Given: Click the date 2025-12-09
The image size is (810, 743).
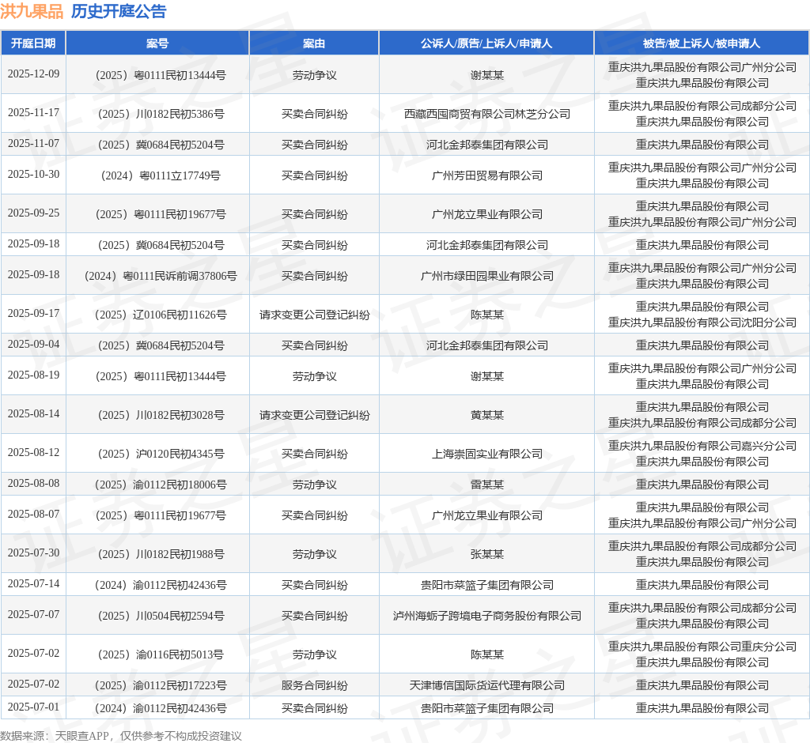Looking at the screenshot, I should coord(33,74).
